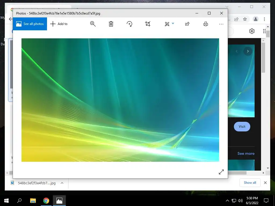Open the Add to menu
The width and height of the screenshot is (275, 206).
pos(59,24)
